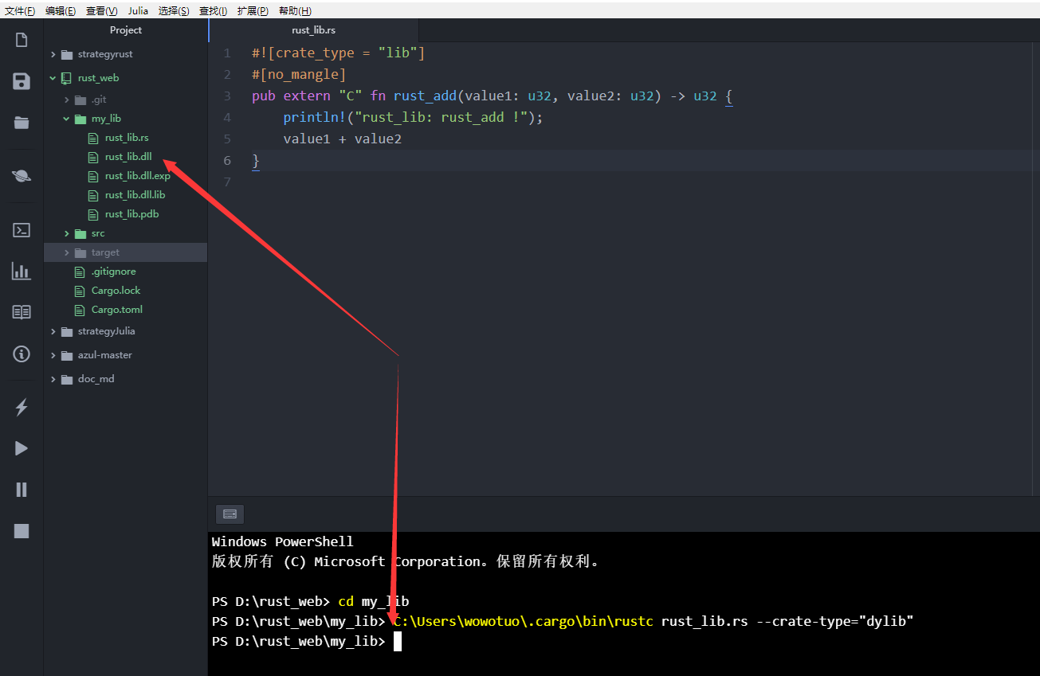The height and width of the screenshot is (676, 1040).
Task: Switch to the rust_lib.rs tab
Action: [312, 29]
